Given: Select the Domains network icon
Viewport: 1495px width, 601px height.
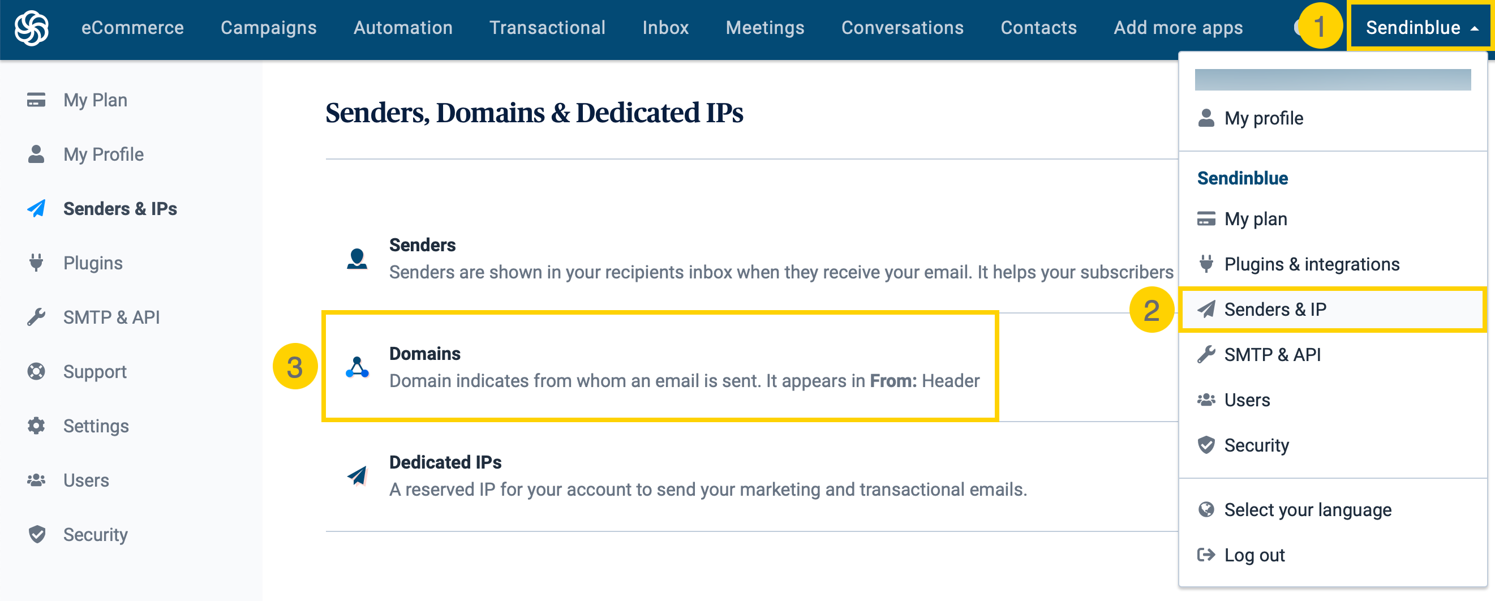Looking at the screenshot, I should click(x=358, y=364).
